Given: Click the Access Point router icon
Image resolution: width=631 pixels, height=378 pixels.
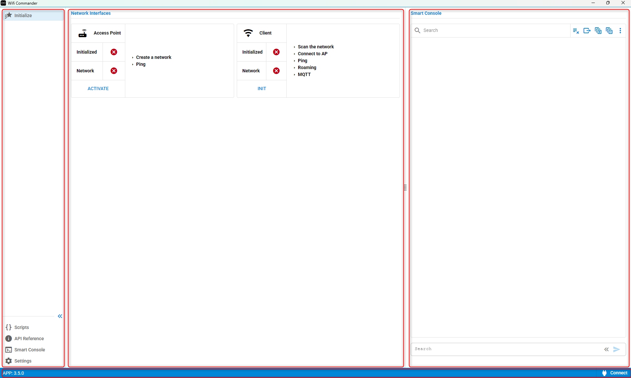Looking at the screenshot, I should tap(83, 33).
